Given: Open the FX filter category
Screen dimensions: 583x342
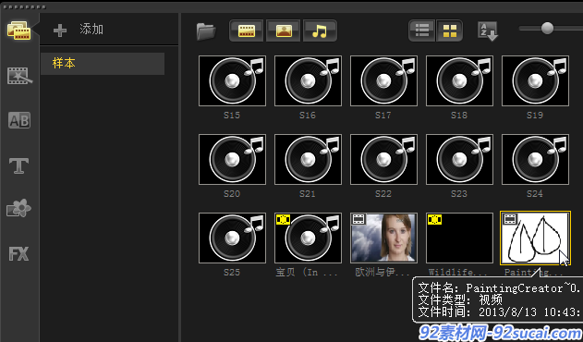Looking at the screenshot, I should 19,254.
